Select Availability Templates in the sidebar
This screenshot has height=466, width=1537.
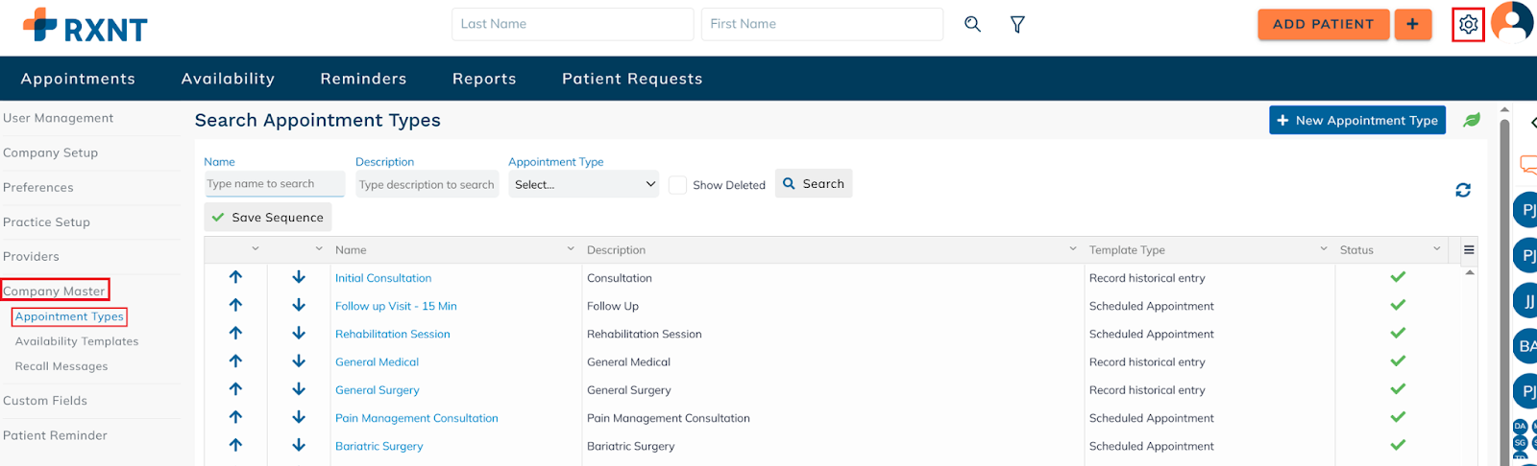pyautogui.click(x=77, y=341)
